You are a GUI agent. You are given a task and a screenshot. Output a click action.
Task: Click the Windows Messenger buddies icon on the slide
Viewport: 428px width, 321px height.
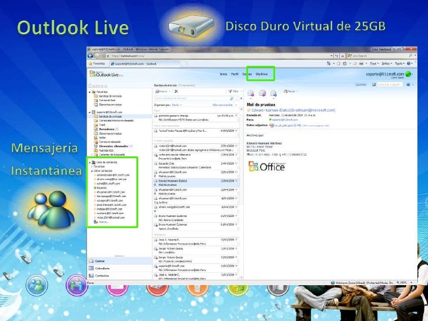pos(51,210)
